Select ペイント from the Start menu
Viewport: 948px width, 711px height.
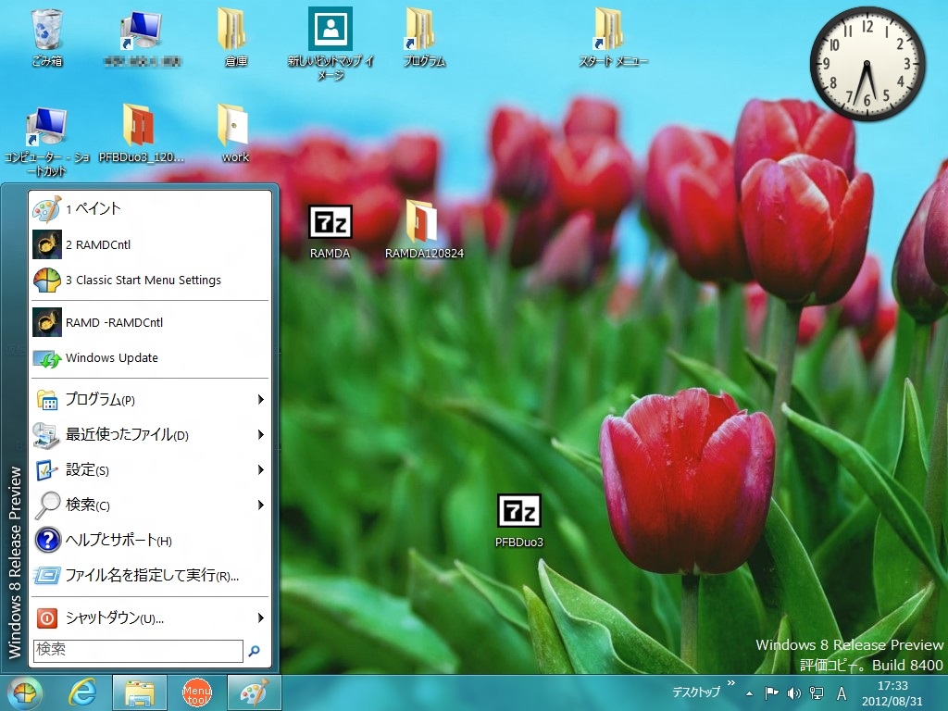[x=93, y=209]
